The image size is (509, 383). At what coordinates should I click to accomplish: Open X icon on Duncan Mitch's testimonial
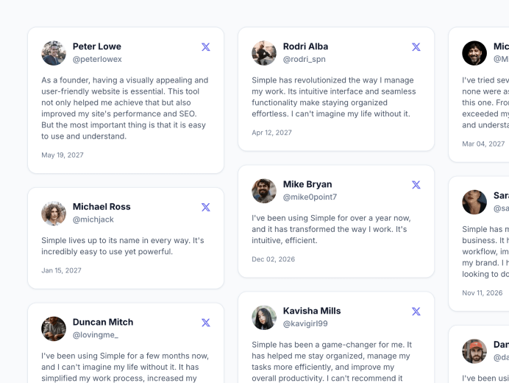click(206, 323)
